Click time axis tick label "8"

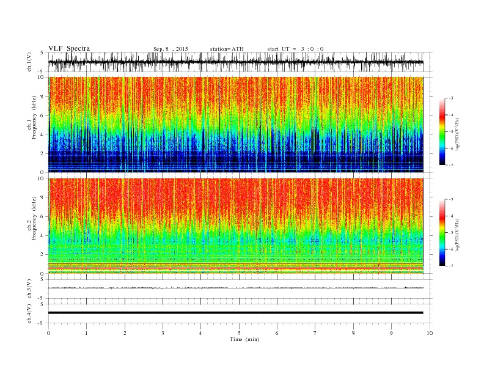353,333
